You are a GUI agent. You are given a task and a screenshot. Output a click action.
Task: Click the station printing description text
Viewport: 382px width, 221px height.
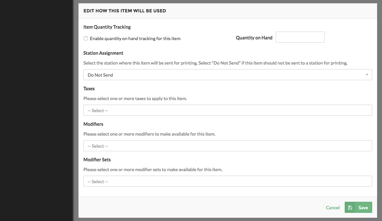pyautogui.click(x=215, y=63)
